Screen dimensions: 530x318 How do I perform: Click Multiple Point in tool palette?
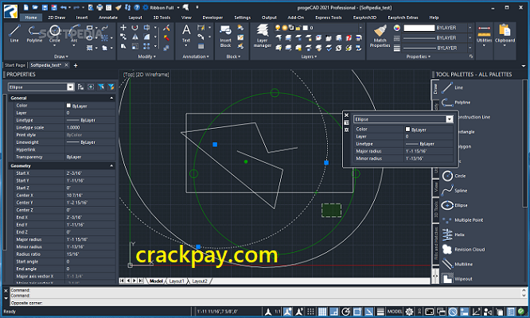[462, 220]
